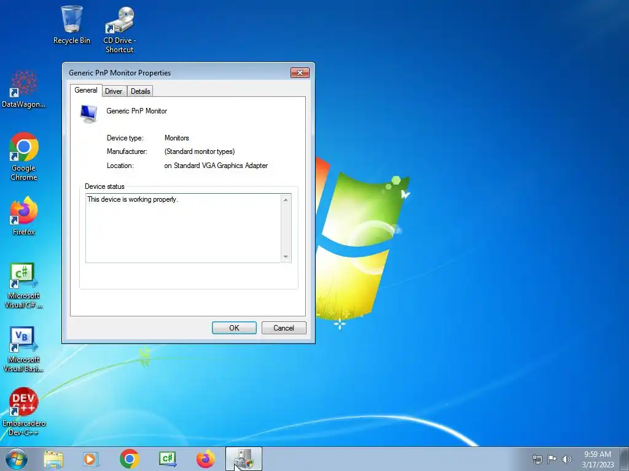Dismiss the dialog with Cancel

click(284, 328)
